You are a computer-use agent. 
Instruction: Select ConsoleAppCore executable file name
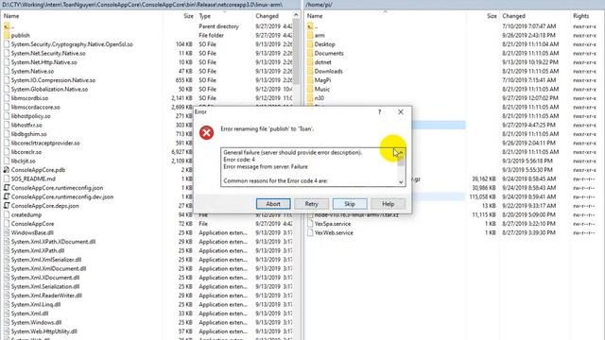[32, 224]
